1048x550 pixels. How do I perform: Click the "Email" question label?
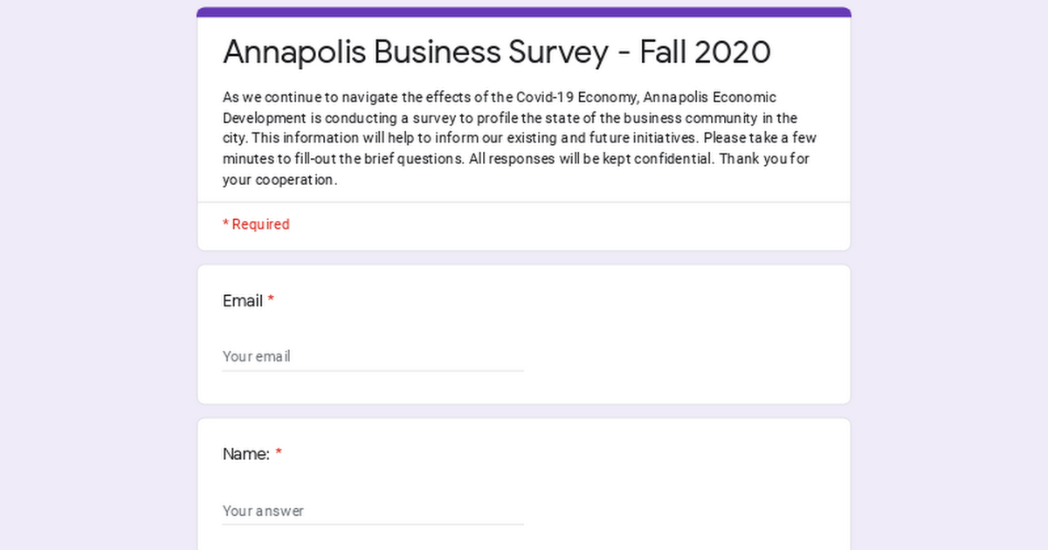click(243, 301)
